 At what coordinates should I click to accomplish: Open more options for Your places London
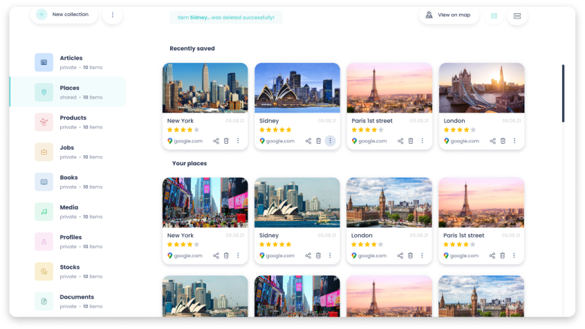(x=422, y=256)
